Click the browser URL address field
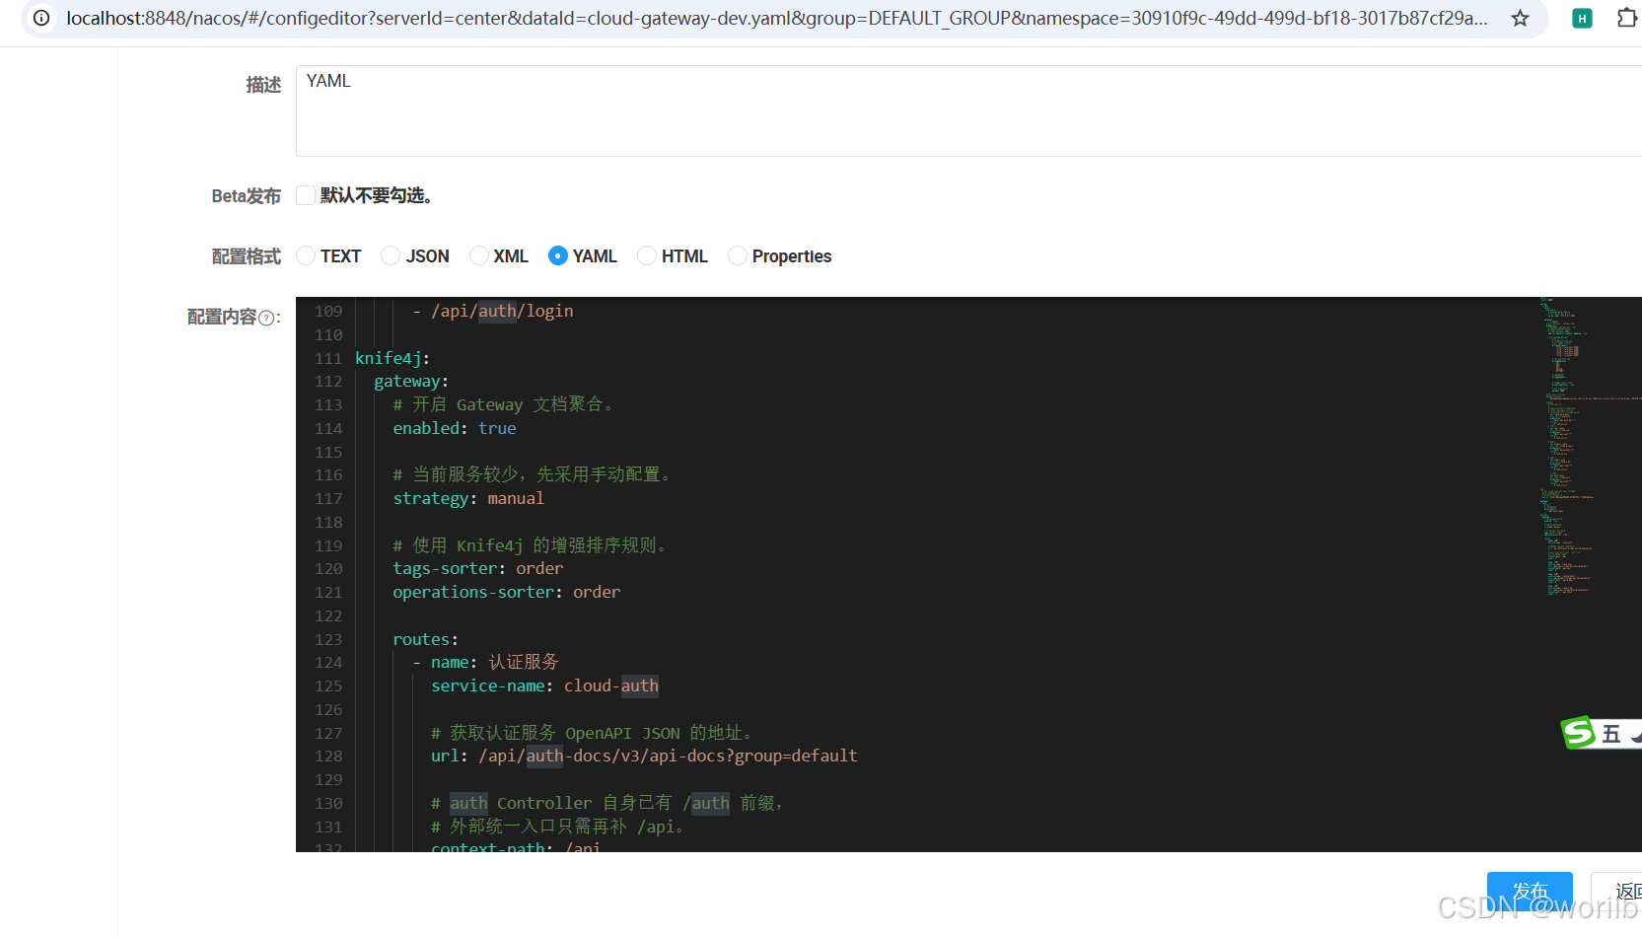This screenshot has width=1642, height=937. (x=777, y=18)
